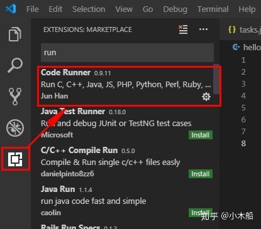
Task: Open the Debug menu
Action: coord(175,9)
